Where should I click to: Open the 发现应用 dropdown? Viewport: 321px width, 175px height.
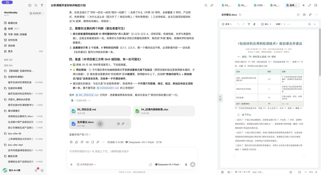36,13
